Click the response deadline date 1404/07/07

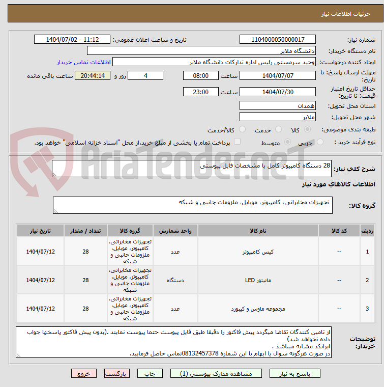[x=278, y=75]
